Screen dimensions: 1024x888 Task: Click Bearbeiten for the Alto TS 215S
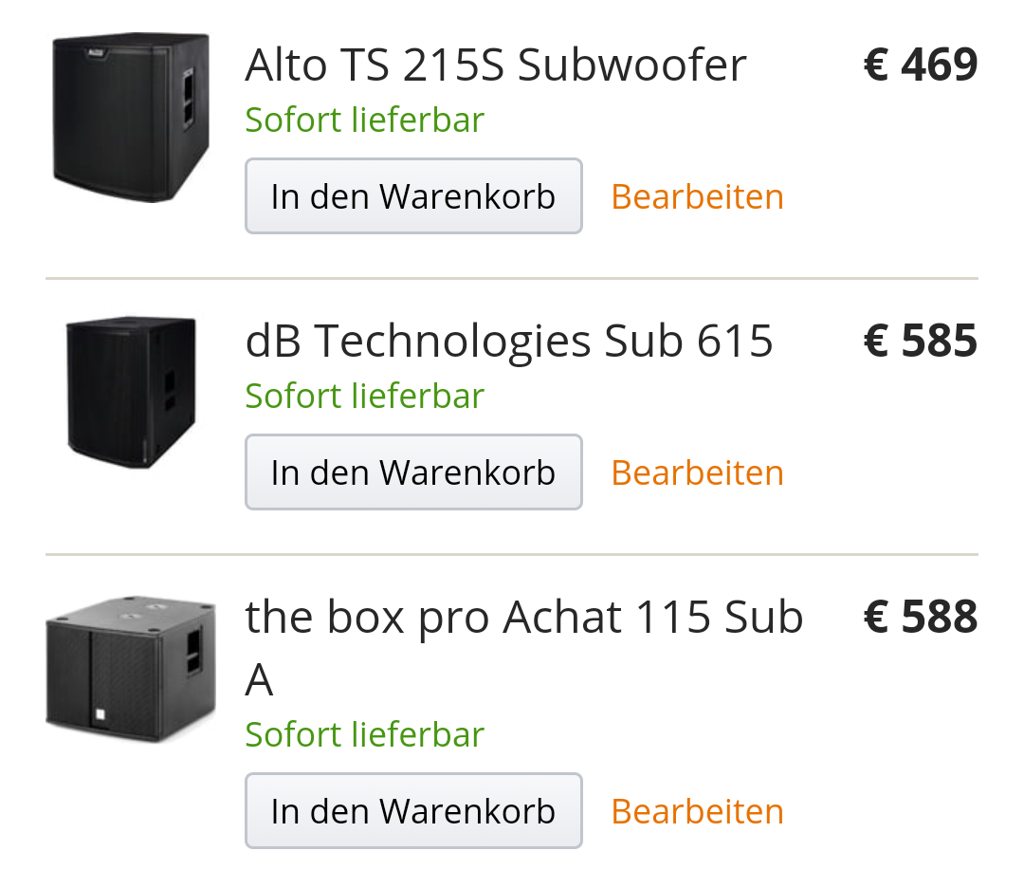point(697,196)
